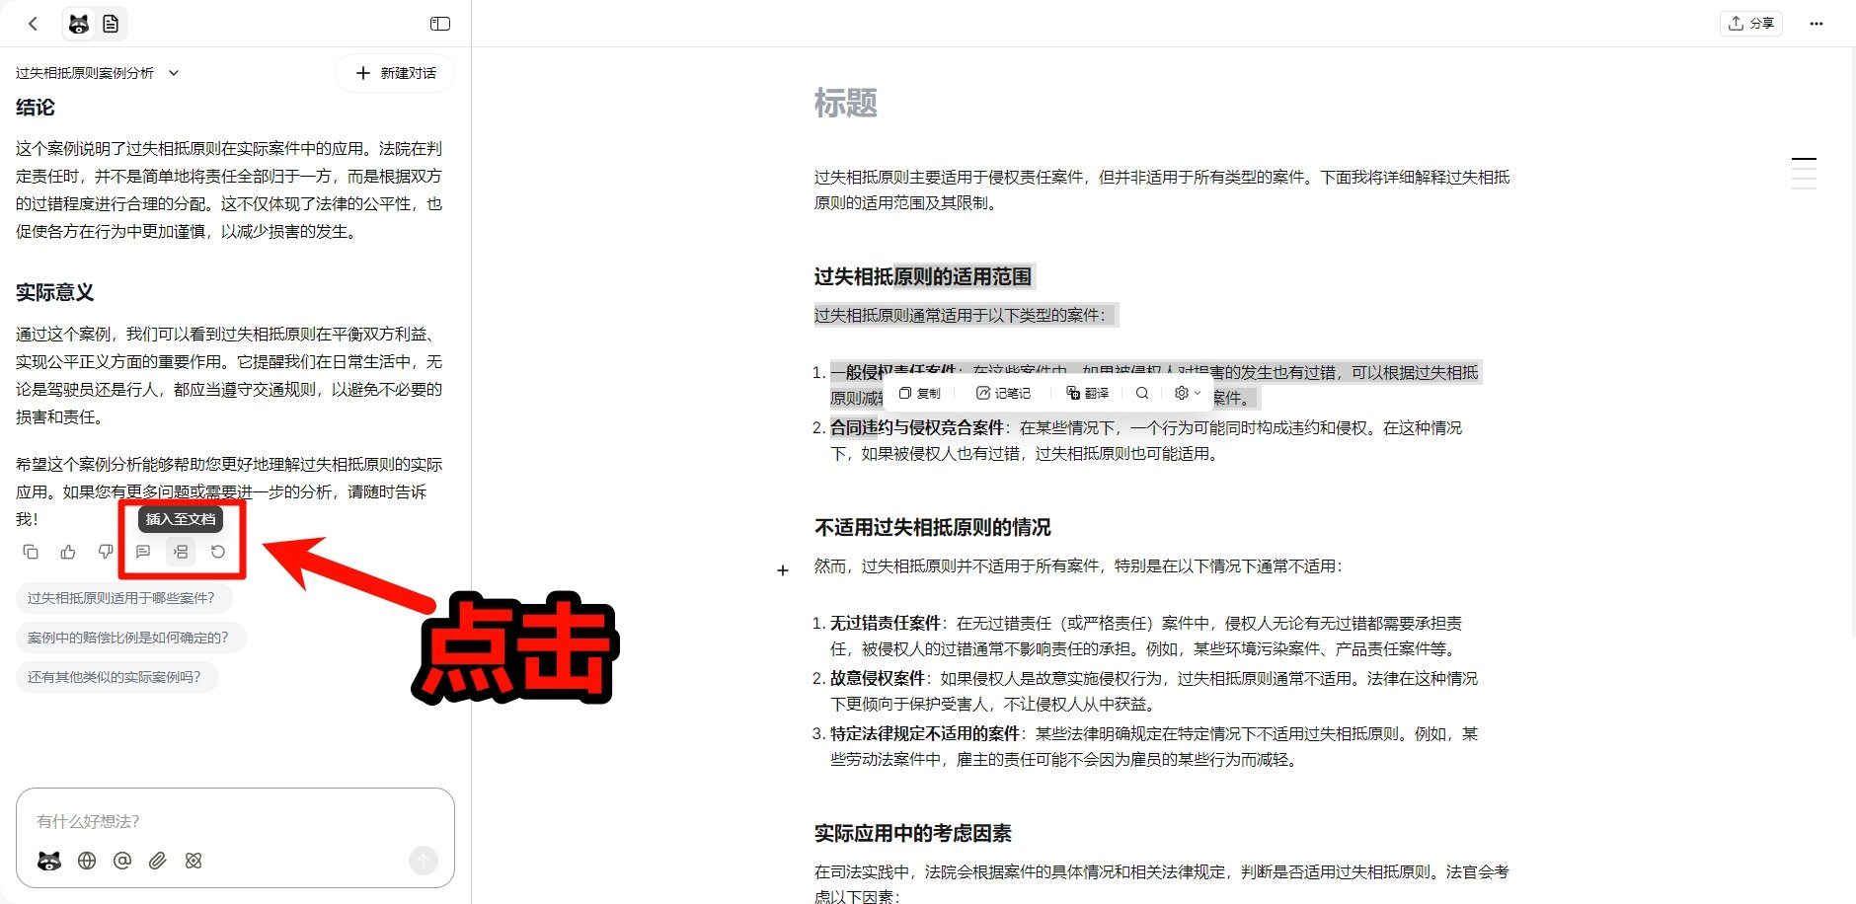Attach a file with the paperclip icon
The height and width of the screenshot is (904, 1856).
tap(158, 861)
